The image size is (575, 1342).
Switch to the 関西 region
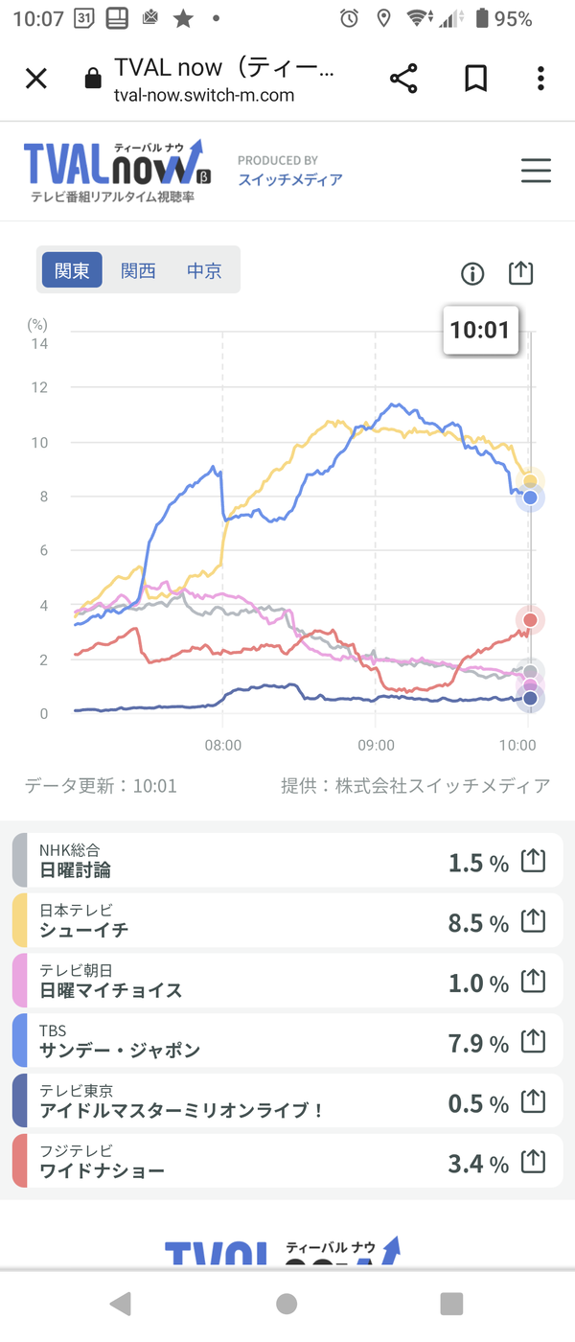click(138, 270)
